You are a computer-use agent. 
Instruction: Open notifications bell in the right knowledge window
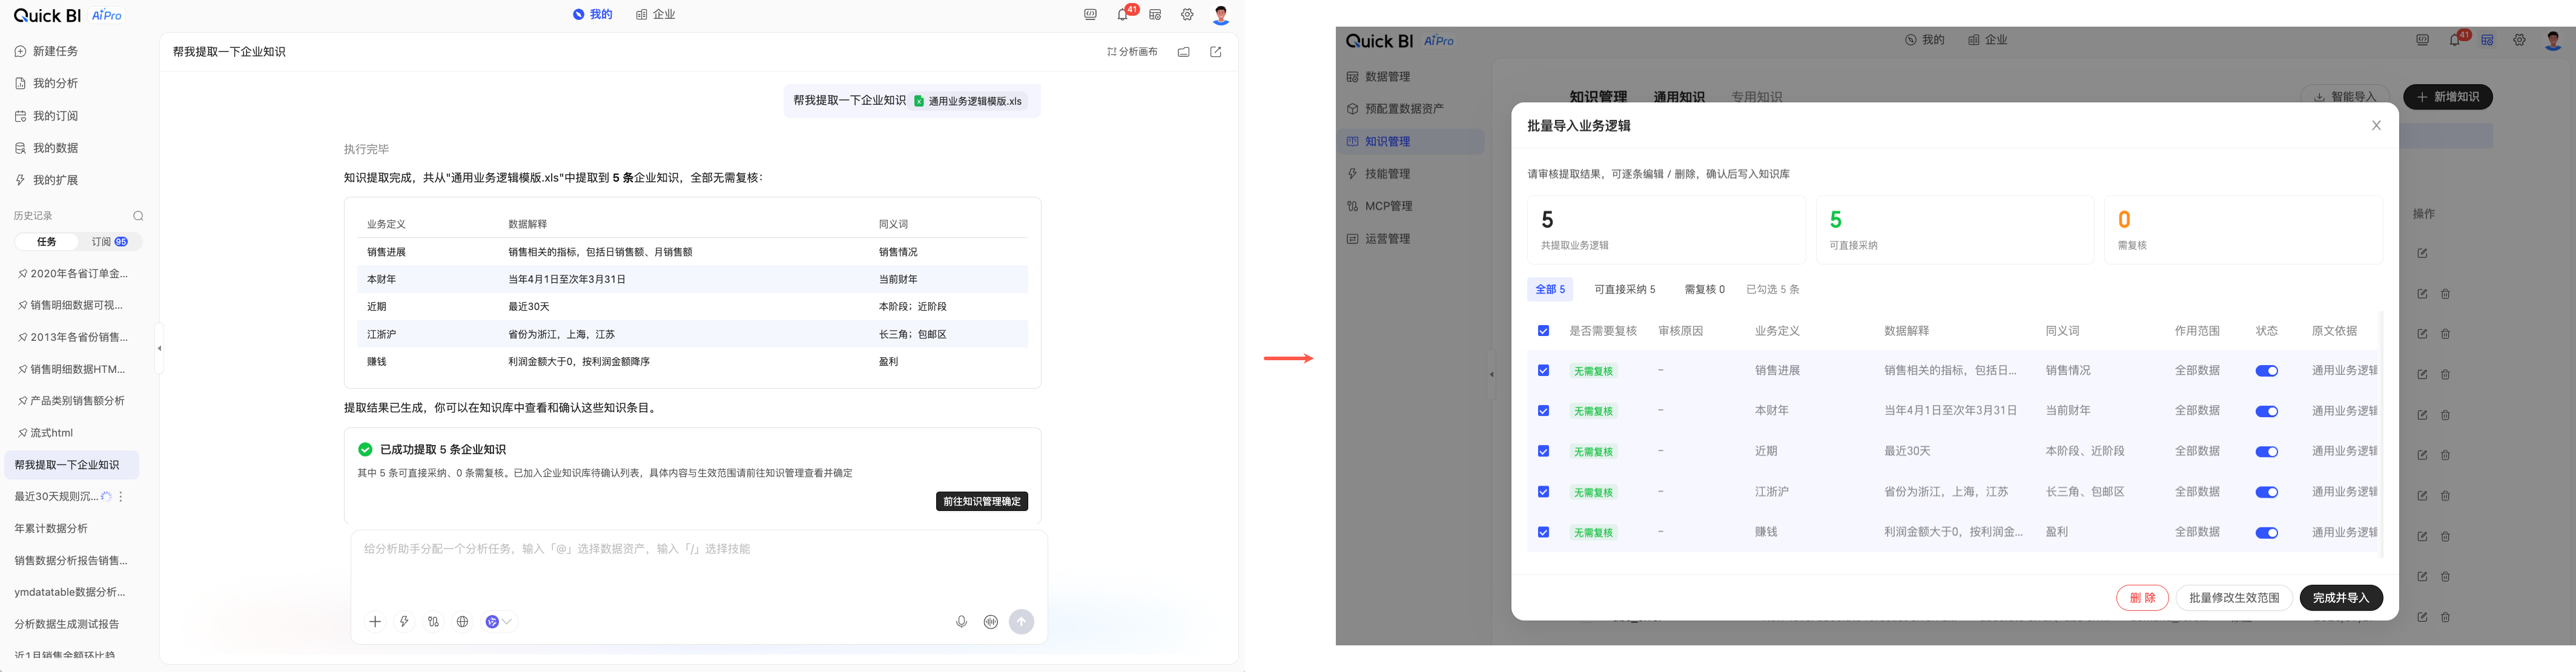(x=2455, y=40)
